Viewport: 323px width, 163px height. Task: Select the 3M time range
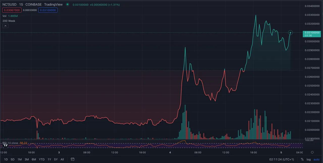tap(26, 159)
